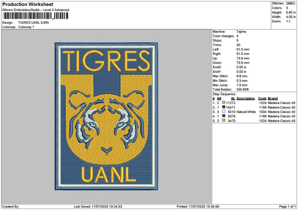Click the 'Colorway 1' value

click(x=26, y=27)
